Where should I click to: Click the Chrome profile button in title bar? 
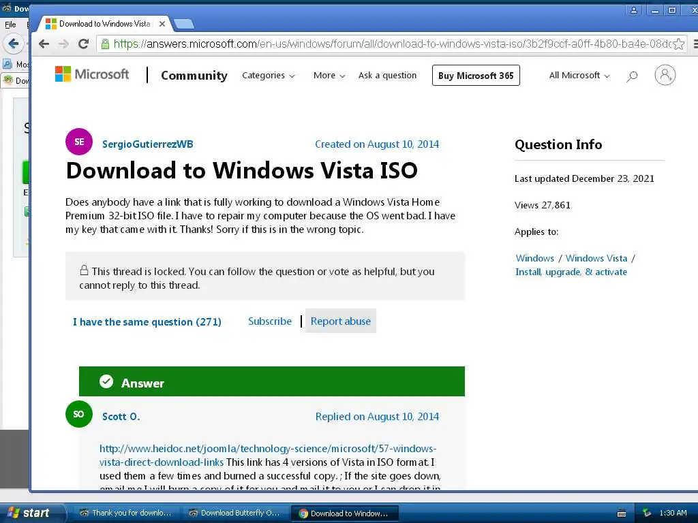point(633,10)
